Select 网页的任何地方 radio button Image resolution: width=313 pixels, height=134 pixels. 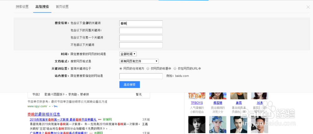point(121,69)
